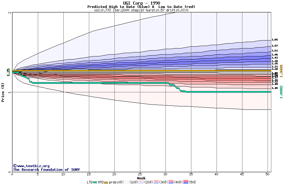Click the 1.51 contour value label
The width and height of the screenshot is (283, 184).
point(275,51)
